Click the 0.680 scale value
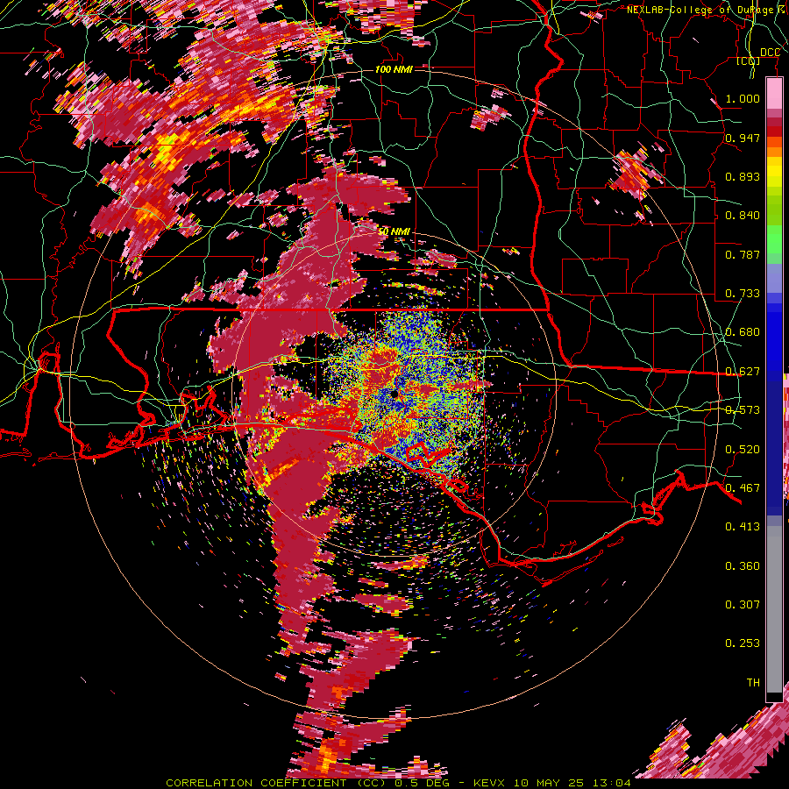Screen dimensions: 789x789 click(x=743, y=331)
